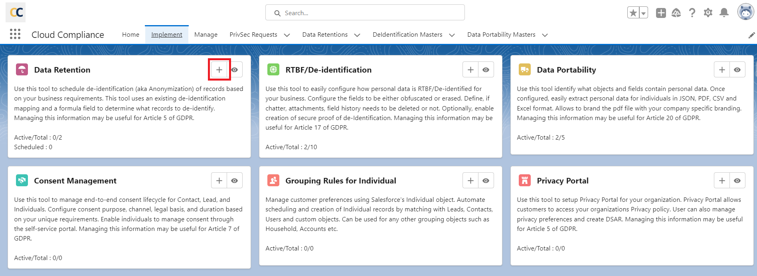Click the Help question mark icon
The image size is (757, 276).
(692, 13)
